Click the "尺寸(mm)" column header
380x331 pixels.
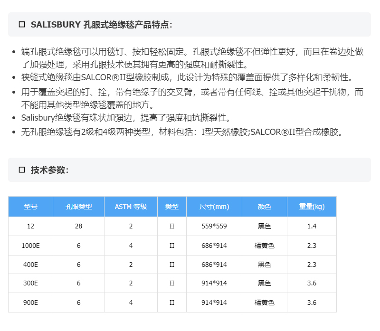pyautogui.click(x=214, y=207)
